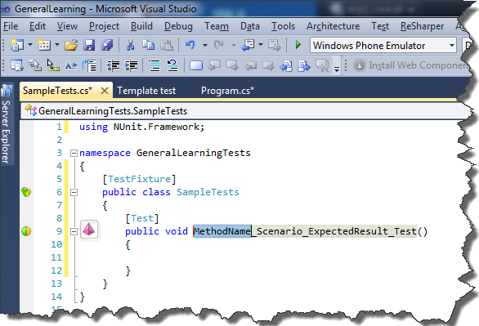This screenshot has width=479, height=326.
Task: Click the Cut scissors icon
Action: (x=130, y=45)
